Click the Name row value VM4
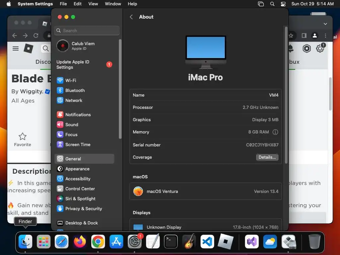Image resolution: width=340 pixels, height=255 pixels. click(x=274, y=95)
